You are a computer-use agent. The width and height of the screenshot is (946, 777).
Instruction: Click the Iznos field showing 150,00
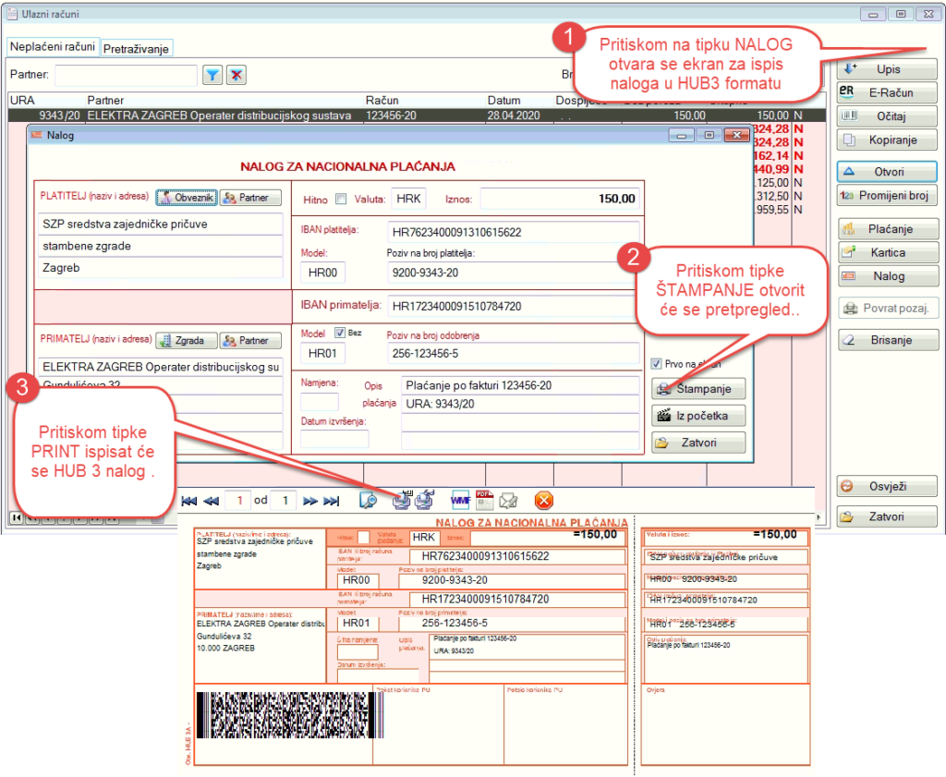[559, 199]
